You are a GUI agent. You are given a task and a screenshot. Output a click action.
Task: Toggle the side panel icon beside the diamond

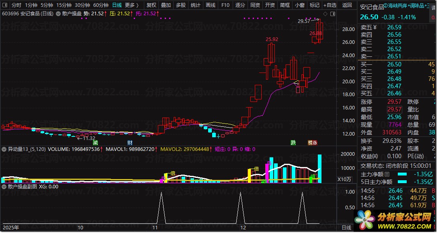pos(332,14)
